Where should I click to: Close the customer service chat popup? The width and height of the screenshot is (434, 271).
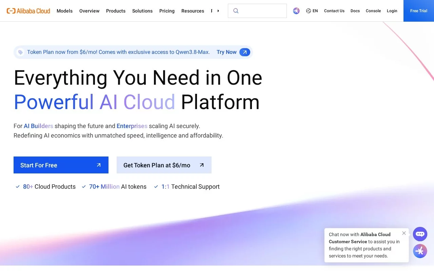pos(404,233)
